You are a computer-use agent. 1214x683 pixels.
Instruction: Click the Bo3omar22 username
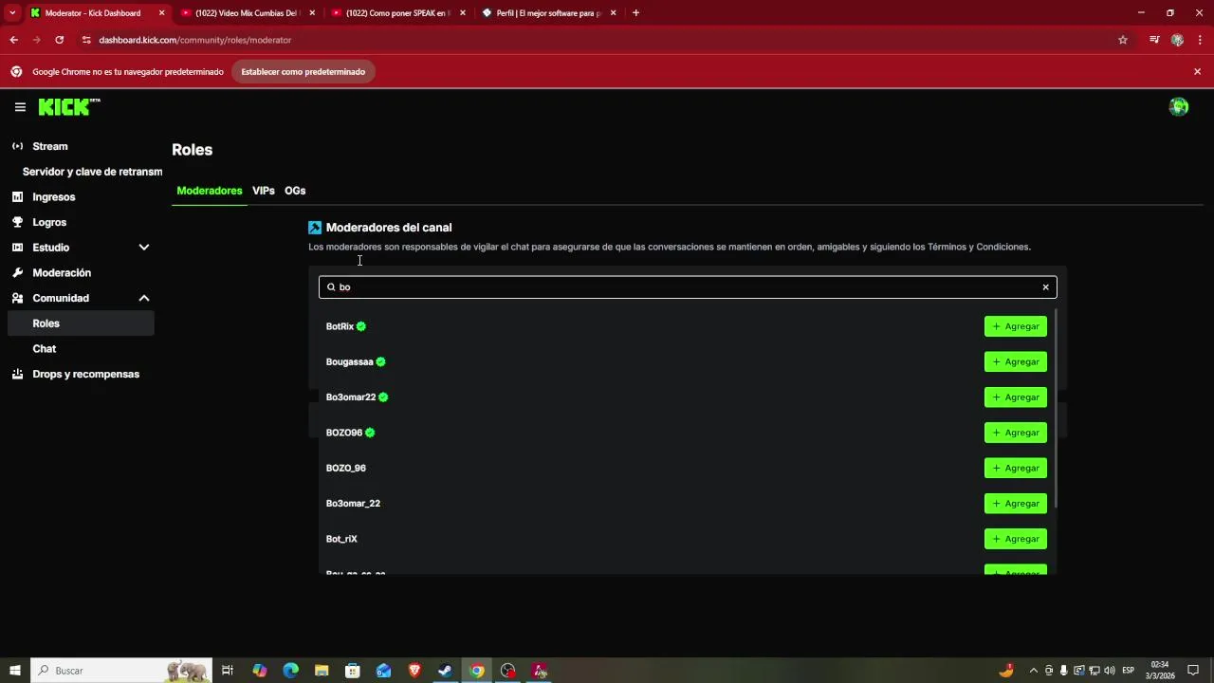click(351, 397)
